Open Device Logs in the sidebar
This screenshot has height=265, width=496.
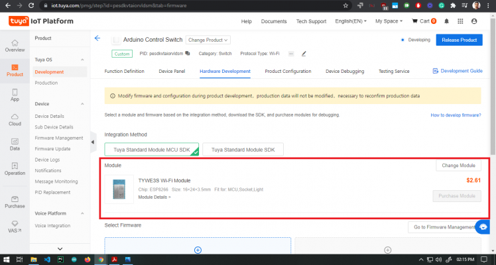[47, 160]
